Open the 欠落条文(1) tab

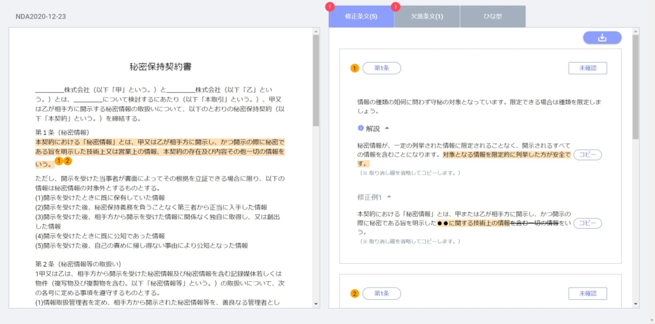coord(427,17)
